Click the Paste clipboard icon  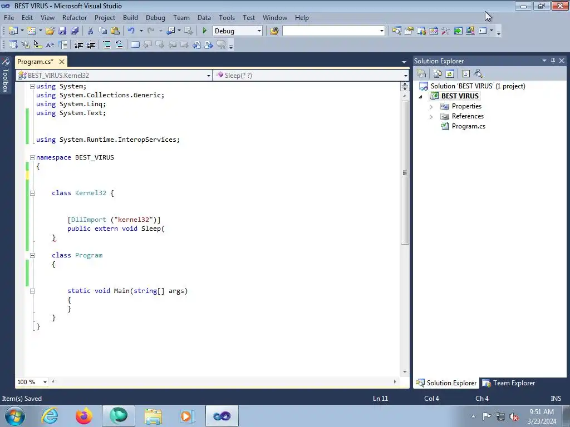[115, 31]
